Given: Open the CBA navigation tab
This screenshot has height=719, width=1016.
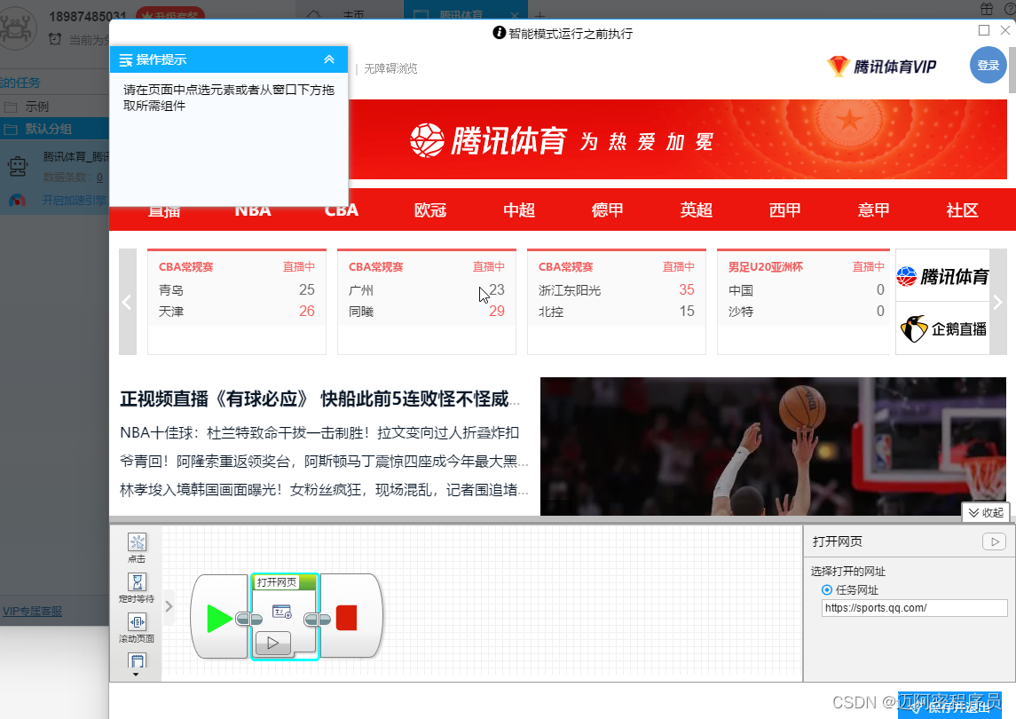Looking at the screenshot, I should coord(342,210).
